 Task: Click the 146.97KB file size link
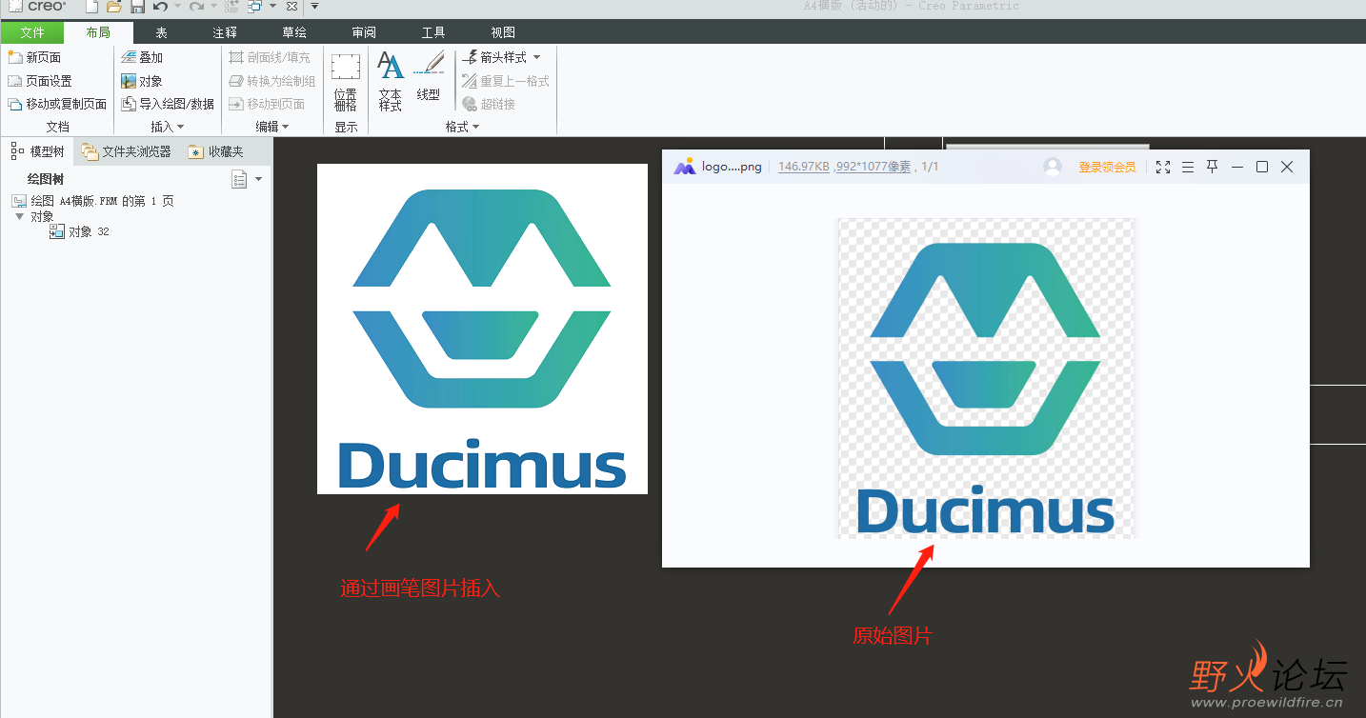[x=803, y=167]
